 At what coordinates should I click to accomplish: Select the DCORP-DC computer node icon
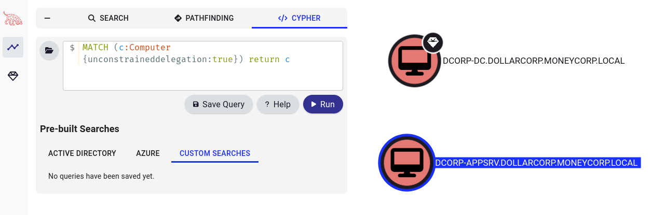click(x=414, y=61)
